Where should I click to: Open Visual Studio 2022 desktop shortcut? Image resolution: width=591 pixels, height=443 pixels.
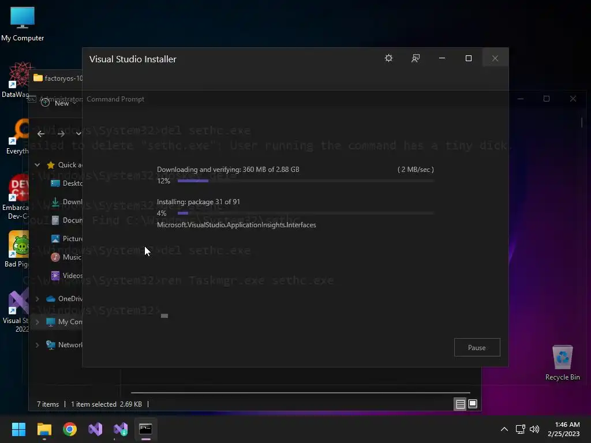pyautogui.click(x=16, y=311)
